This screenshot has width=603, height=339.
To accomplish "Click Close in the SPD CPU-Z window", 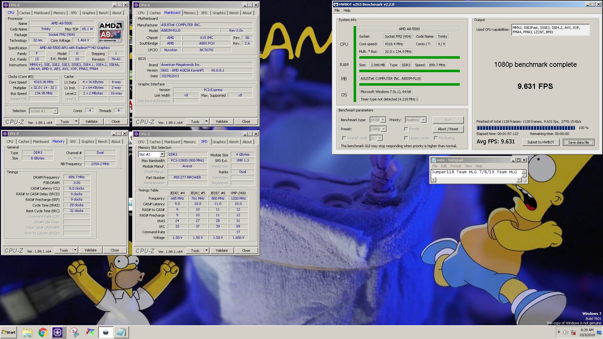I will (246, 250).
